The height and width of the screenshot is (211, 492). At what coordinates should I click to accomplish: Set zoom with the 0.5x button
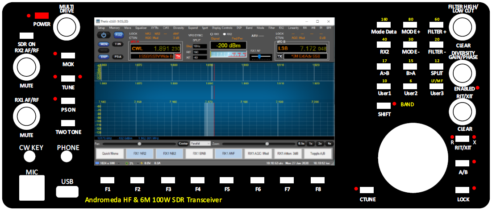pos(301,144)
